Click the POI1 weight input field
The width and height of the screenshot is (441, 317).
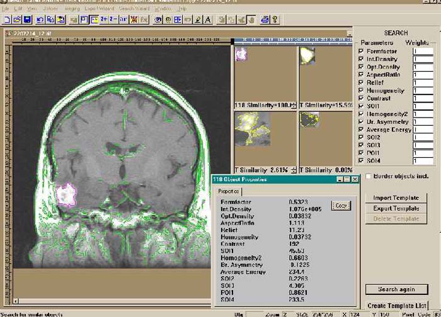[x=423, y=153]
